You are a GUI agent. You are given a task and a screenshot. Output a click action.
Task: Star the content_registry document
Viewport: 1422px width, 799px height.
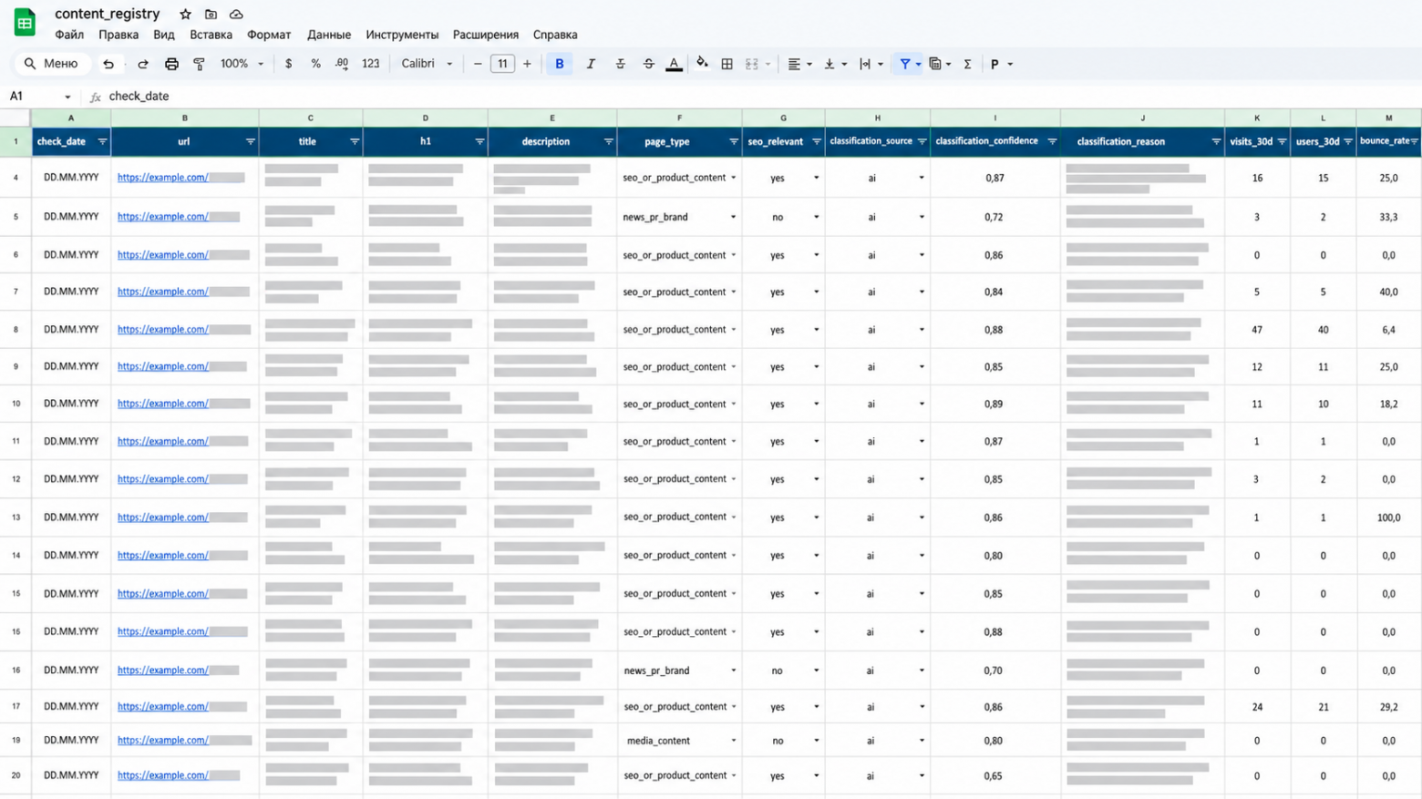tap(185, 15)
